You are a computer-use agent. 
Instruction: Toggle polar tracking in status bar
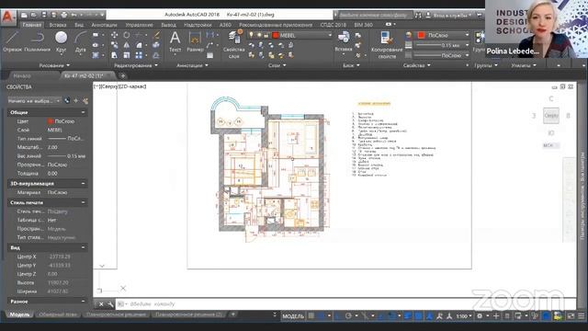click(348, 316)
